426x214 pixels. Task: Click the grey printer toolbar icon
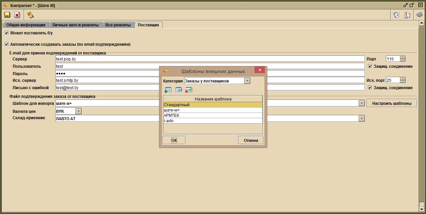(x=419, y=15)
